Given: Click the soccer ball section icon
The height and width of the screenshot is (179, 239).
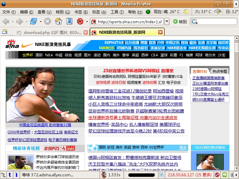Looking at the screenshot, I should [x=93, y=148].
